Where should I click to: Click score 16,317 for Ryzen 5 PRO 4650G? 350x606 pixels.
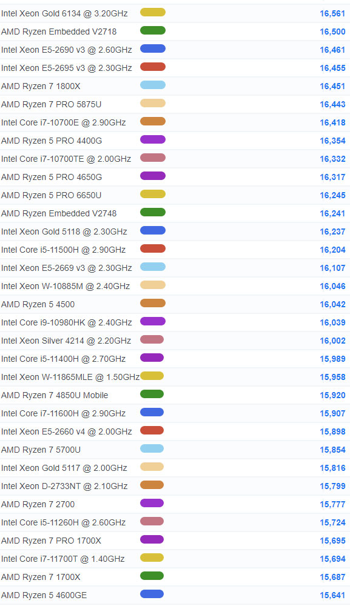332,177
